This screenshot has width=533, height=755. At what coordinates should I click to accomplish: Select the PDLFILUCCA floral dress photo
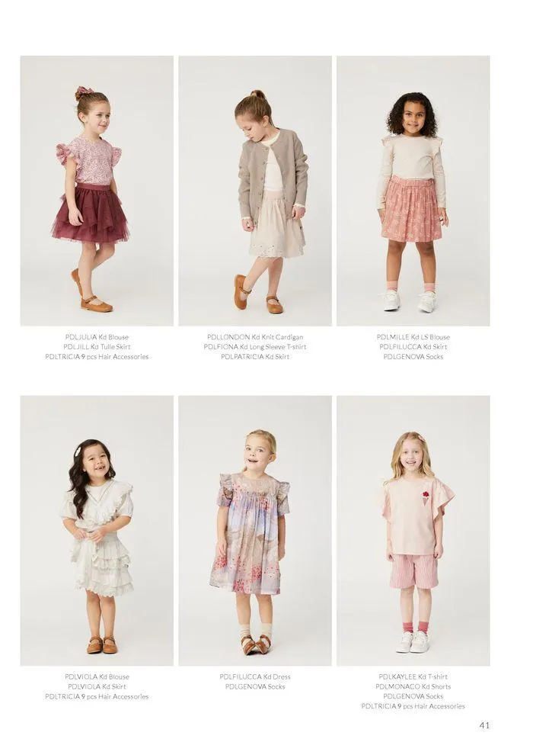[255, 531]
